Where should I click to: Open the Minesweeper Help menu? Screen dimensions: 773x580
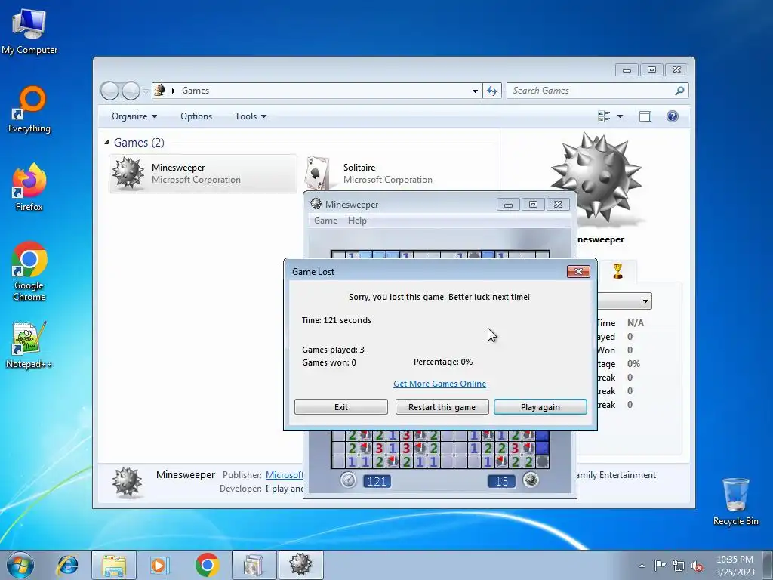click(357, 221)
